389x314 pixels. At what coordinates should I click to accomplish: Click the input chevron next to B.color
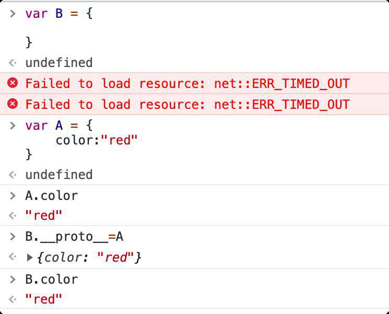coord(13,279)
